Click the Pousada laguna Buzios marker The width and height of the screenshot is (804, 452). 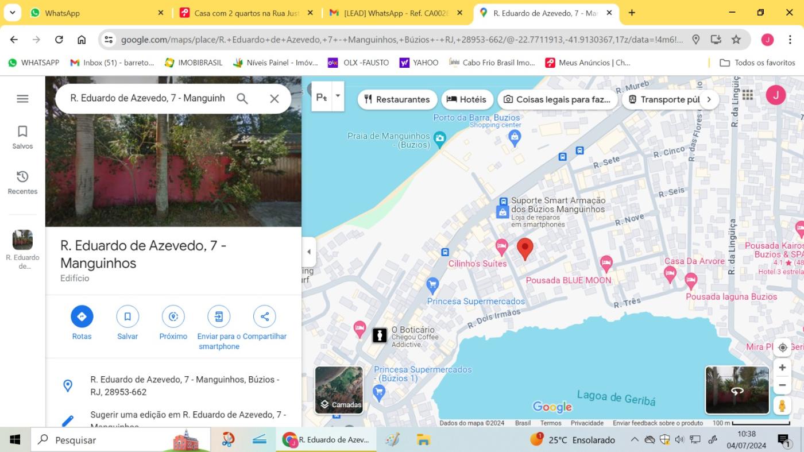click(x=691, y=281)
